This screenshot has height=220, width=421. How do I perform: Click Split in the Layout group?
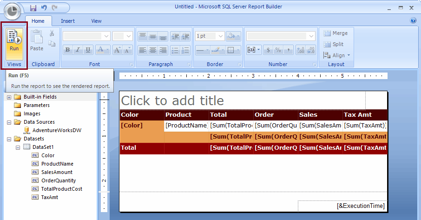click(334, 44)
